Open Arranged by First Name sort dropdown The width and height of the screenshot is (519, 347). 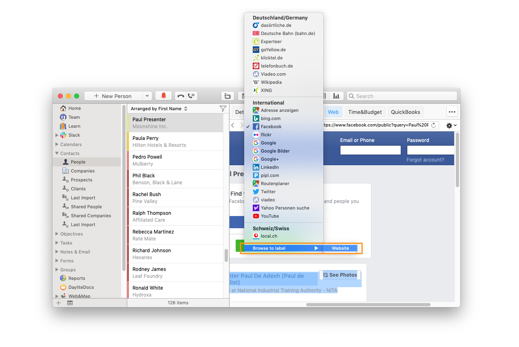159,109
